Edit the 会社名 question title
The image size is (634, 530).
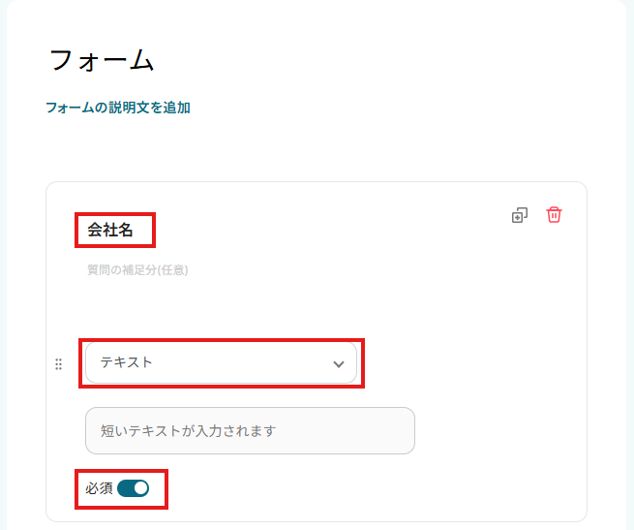pyautogui.click(x=110, y=231)
